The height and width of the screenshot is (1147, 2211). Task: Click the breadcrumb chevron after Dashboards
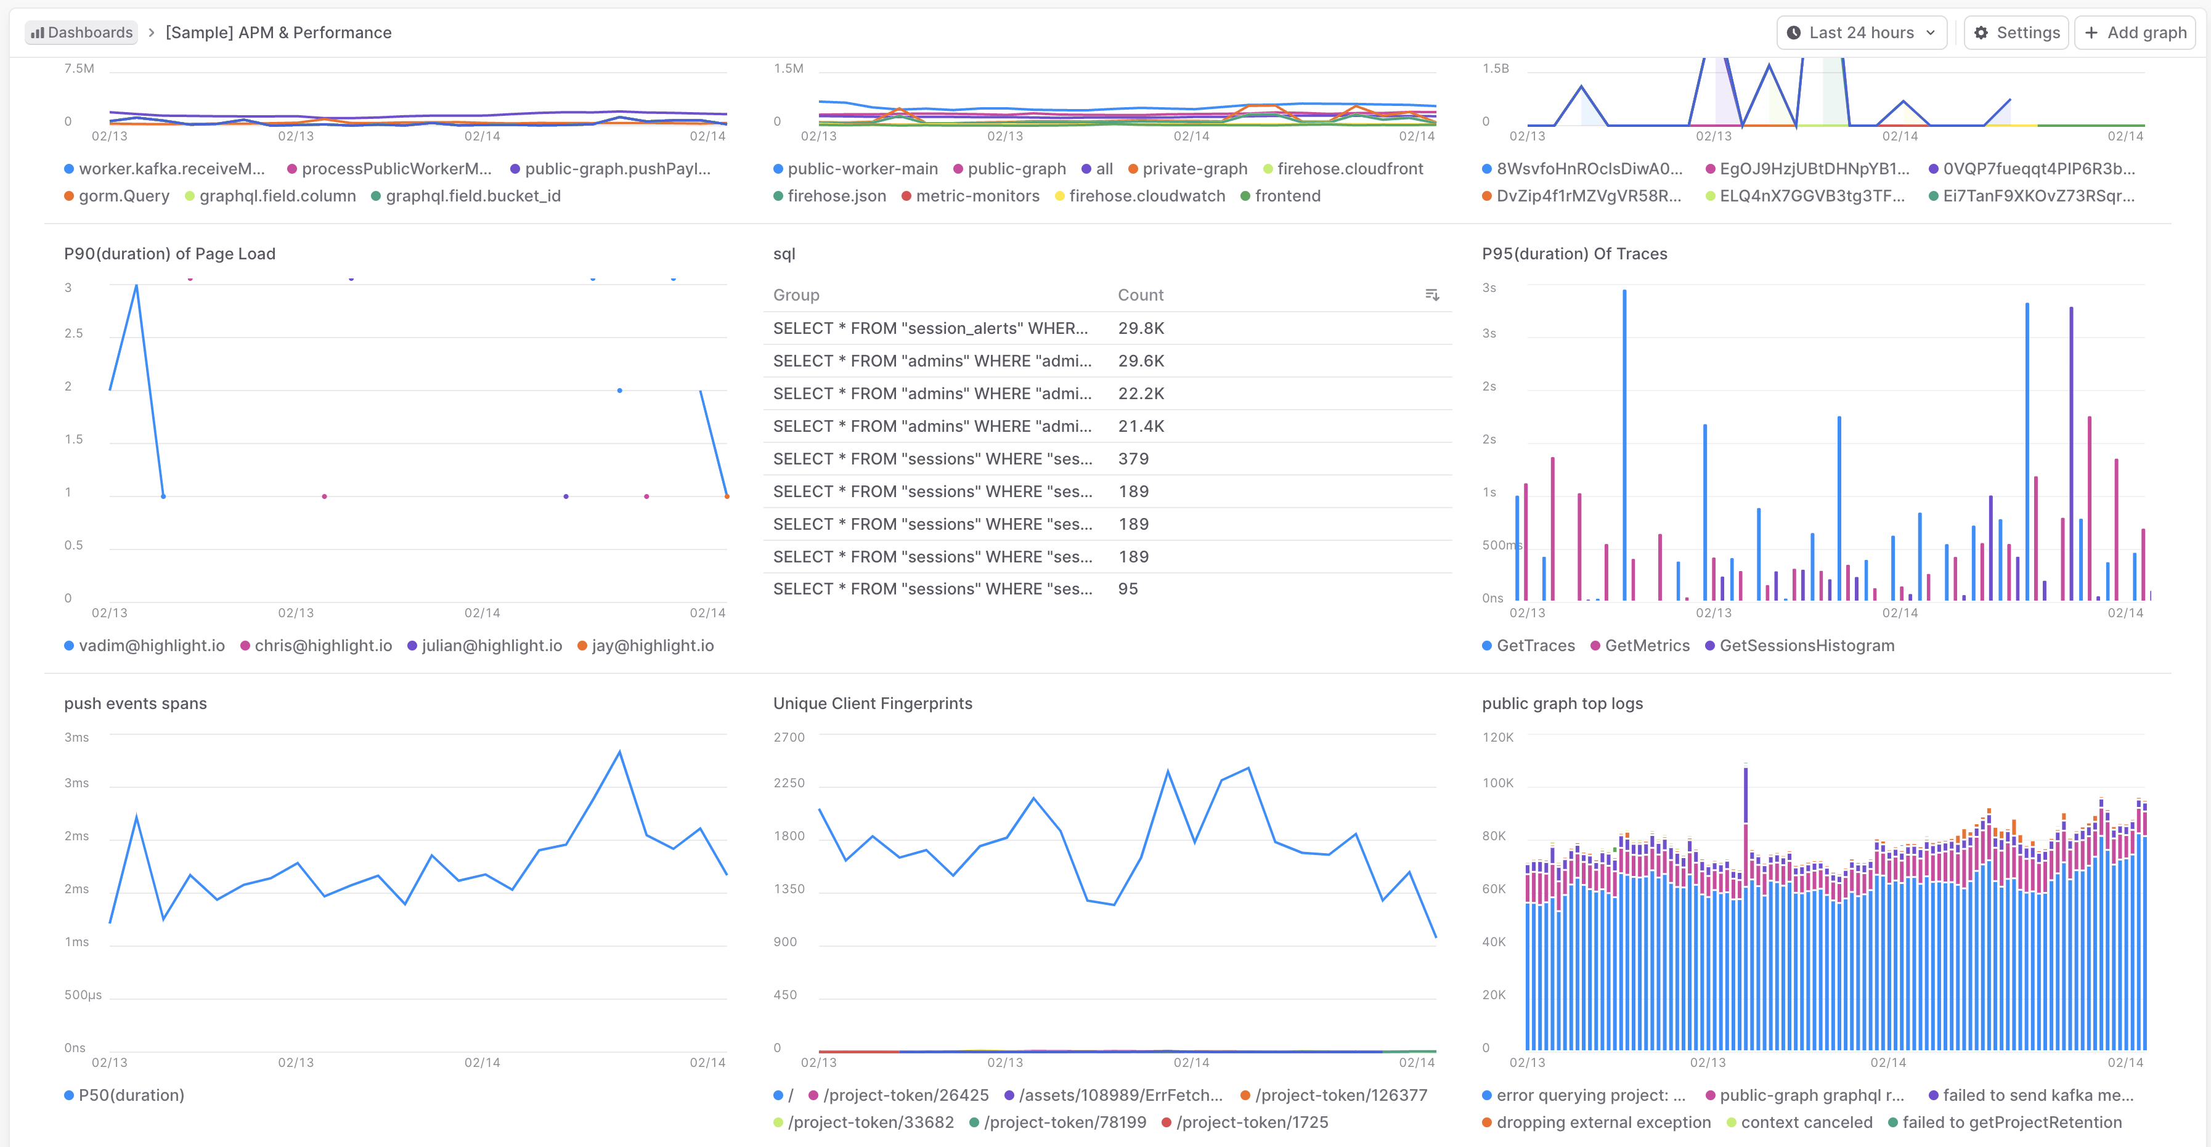point(151,33)
